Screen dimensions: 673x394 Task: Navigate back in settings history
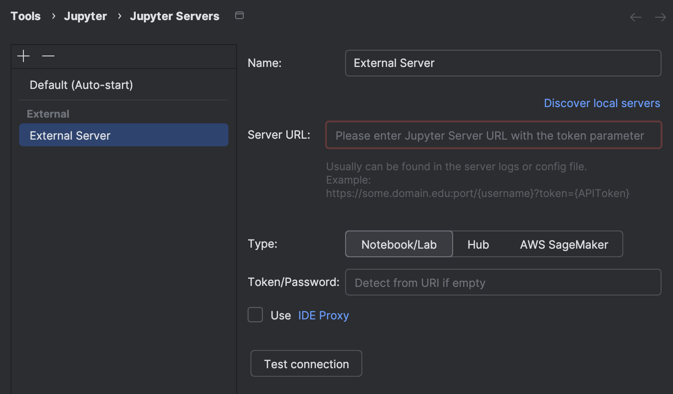point(635,17)
